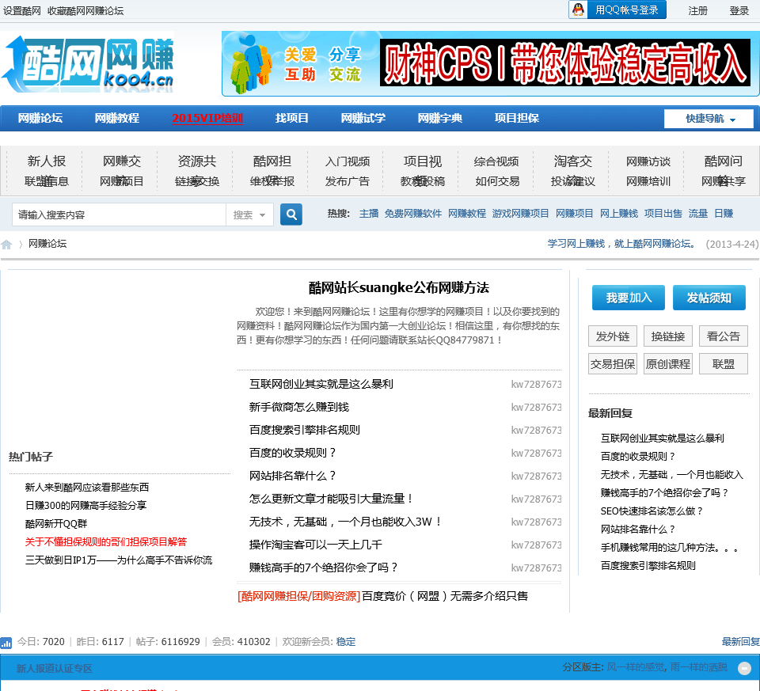Open center post 百度搜索引擎排名规则

304,430
